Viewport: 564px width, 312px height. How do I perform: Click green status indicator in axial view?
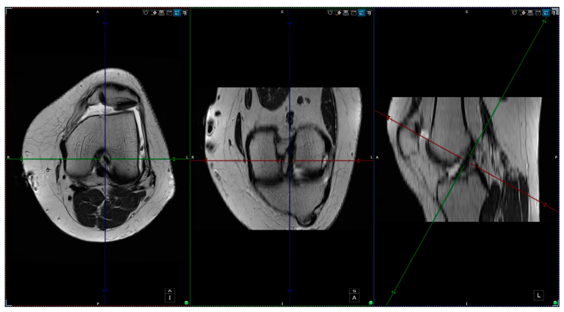(186, 303)
